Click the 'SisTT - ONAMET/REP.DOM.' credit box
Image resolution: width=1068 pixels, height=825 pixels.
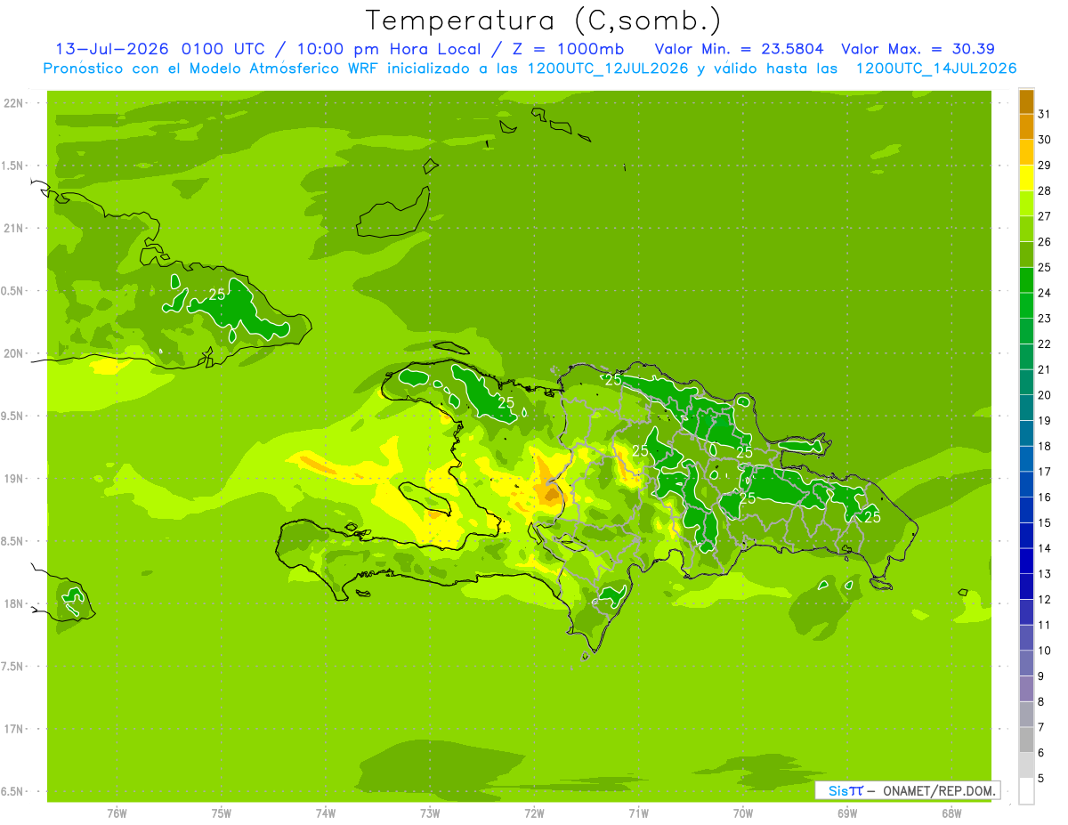907,790
